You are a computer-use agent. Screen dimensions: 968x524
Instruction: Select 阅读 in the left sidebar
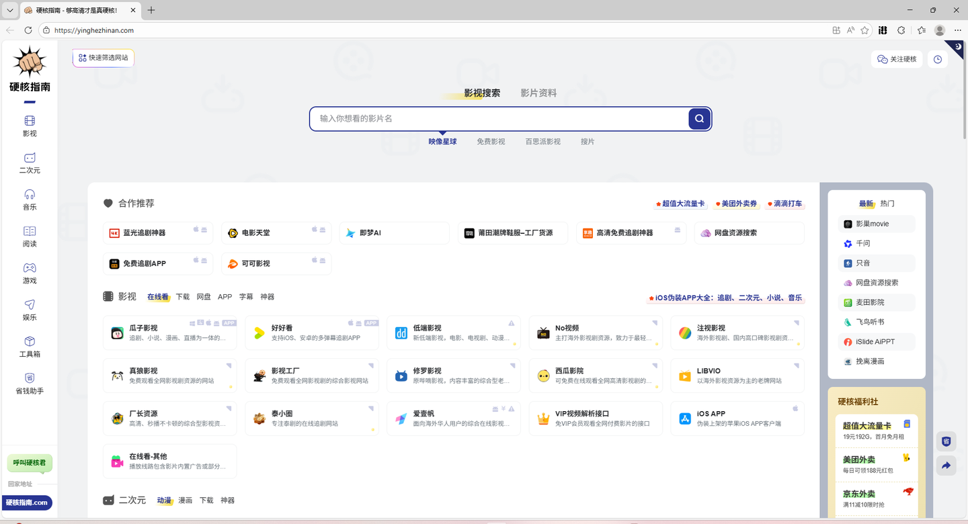(30, 236)
